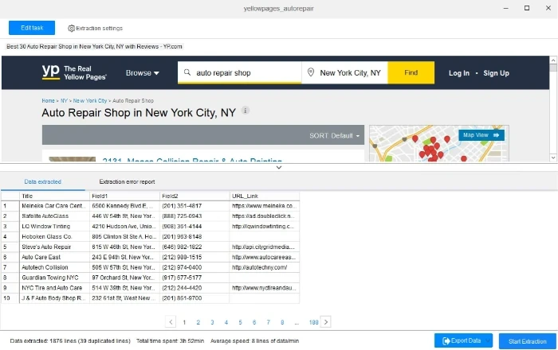Click the YP Yellow Pages logo
Screen dimensions: 558x350
(x=74, y=72)
